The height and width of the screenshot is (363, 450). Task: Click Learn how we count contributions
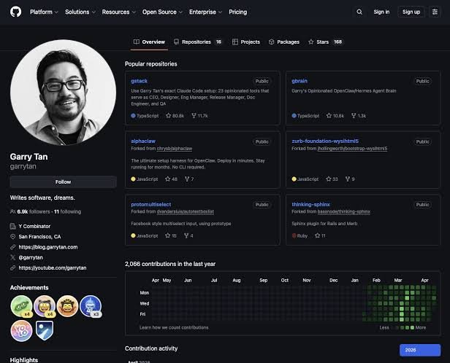click(174, 327)
